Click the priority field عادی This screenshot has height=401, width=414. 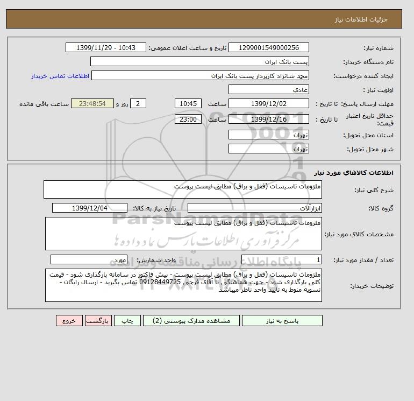pyautogui.click(x=268, y=89)
